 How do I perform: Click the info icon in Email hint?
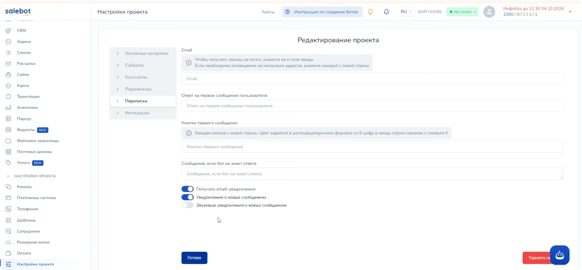pyautogui.click(x=189, y=63)
